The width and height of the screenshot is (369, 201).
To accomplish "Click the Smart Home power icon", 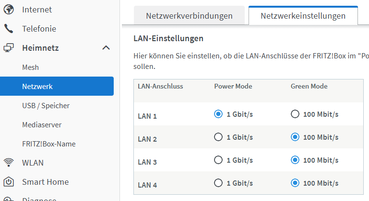I will 9,182.
